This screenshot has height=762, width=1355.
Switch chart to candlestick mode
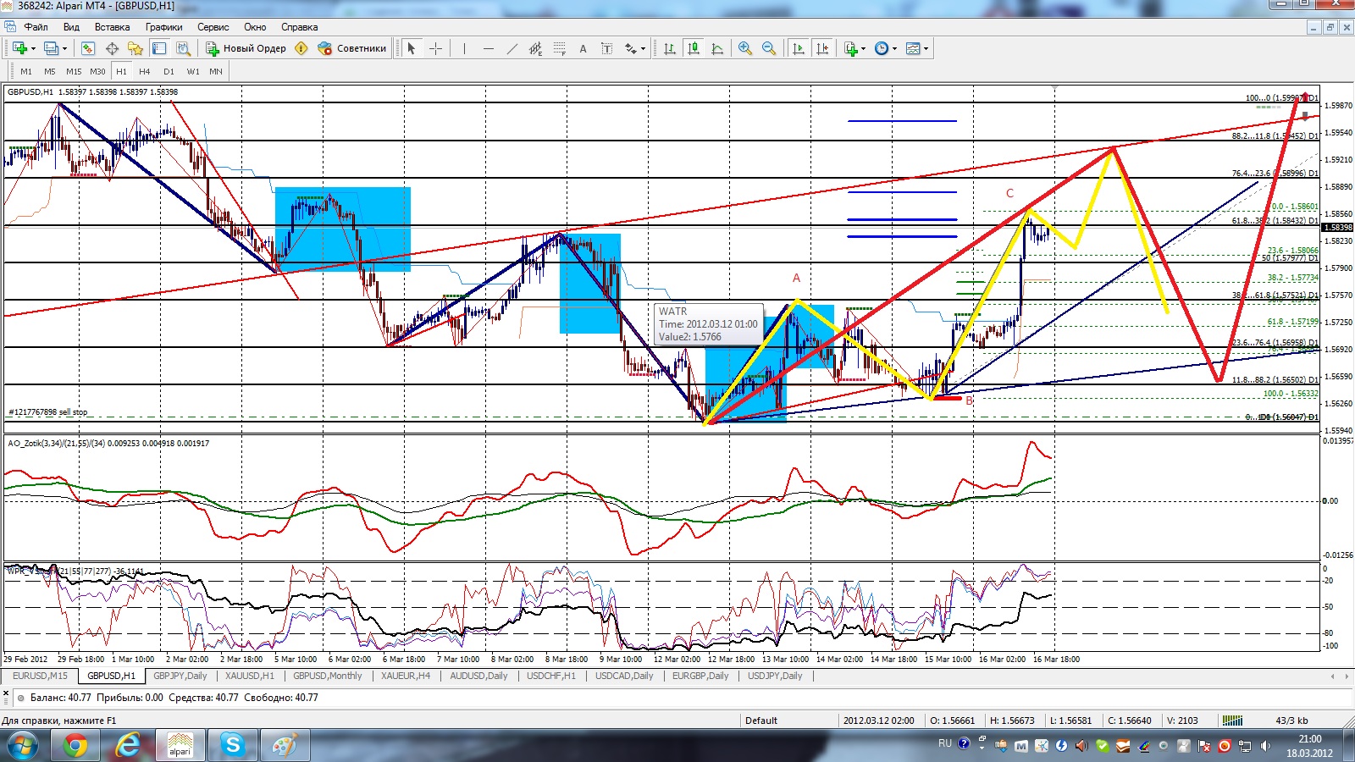pos(694,48)
